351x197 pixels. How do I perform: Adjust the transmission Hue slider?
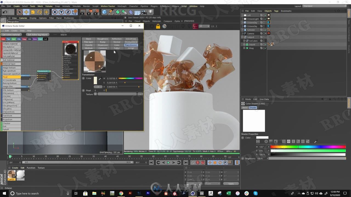click(x=131, y=79)
